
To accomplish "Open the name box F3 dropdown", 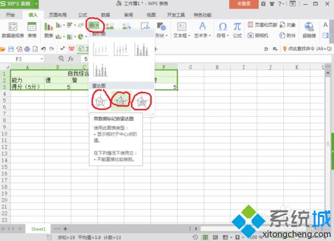I will (41, 59).
